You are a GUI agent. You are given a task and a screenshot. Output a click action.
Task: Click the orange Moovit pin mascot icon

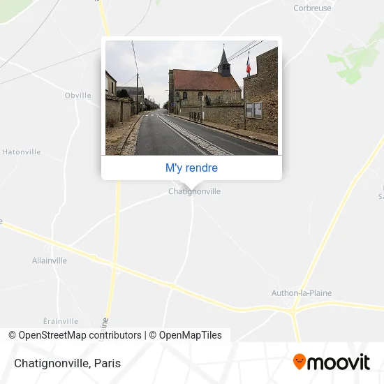300,362
